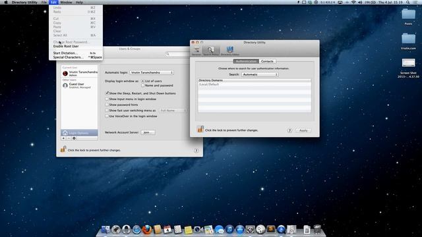422x237 pixels.
Task: Click the search field in Users & Groups
Action: tap(177, 54)
